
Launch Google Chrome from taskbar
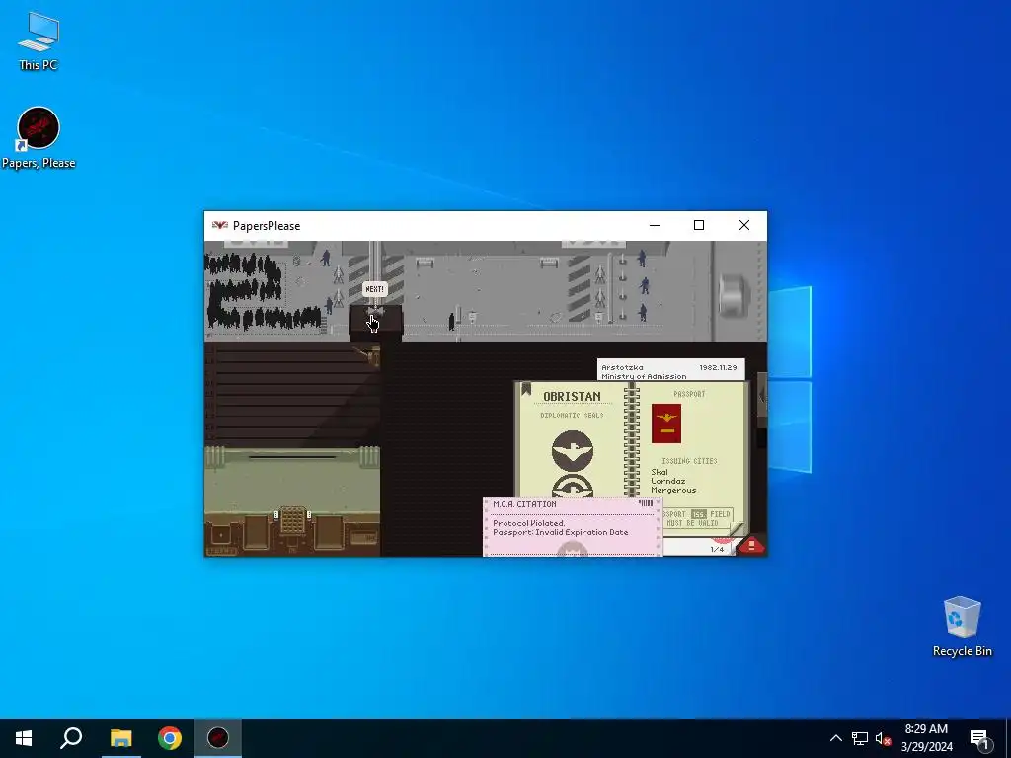click(x=170, y=738)
